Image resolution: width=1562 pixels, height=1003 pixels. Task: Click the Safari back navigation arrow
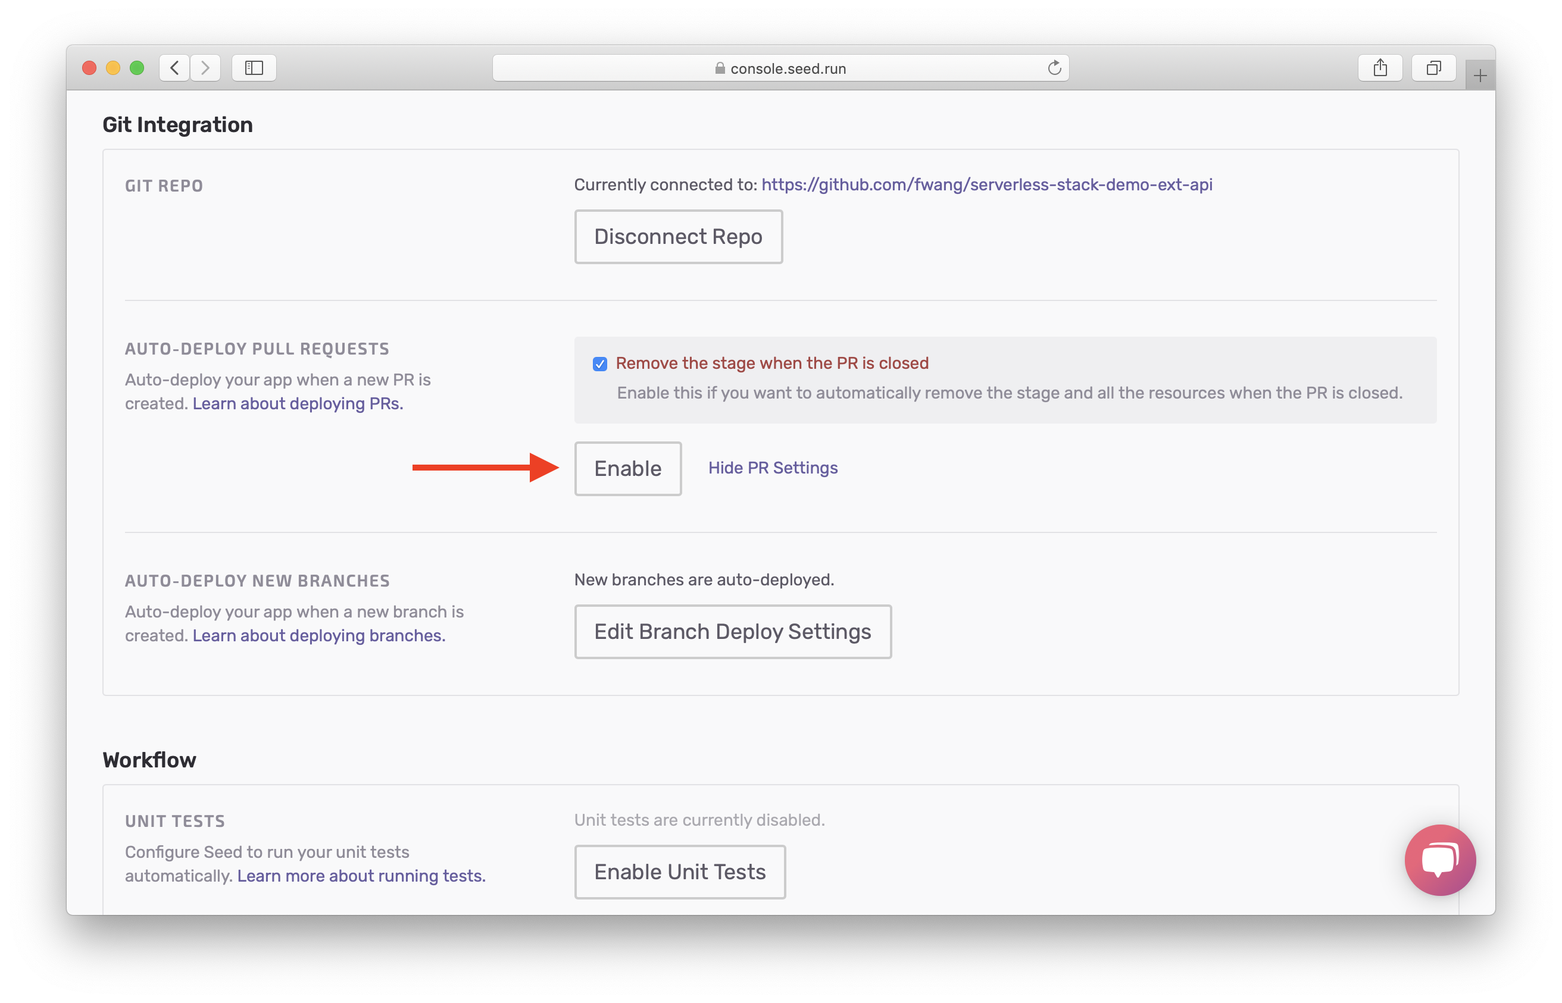click(x=174, y=68)
